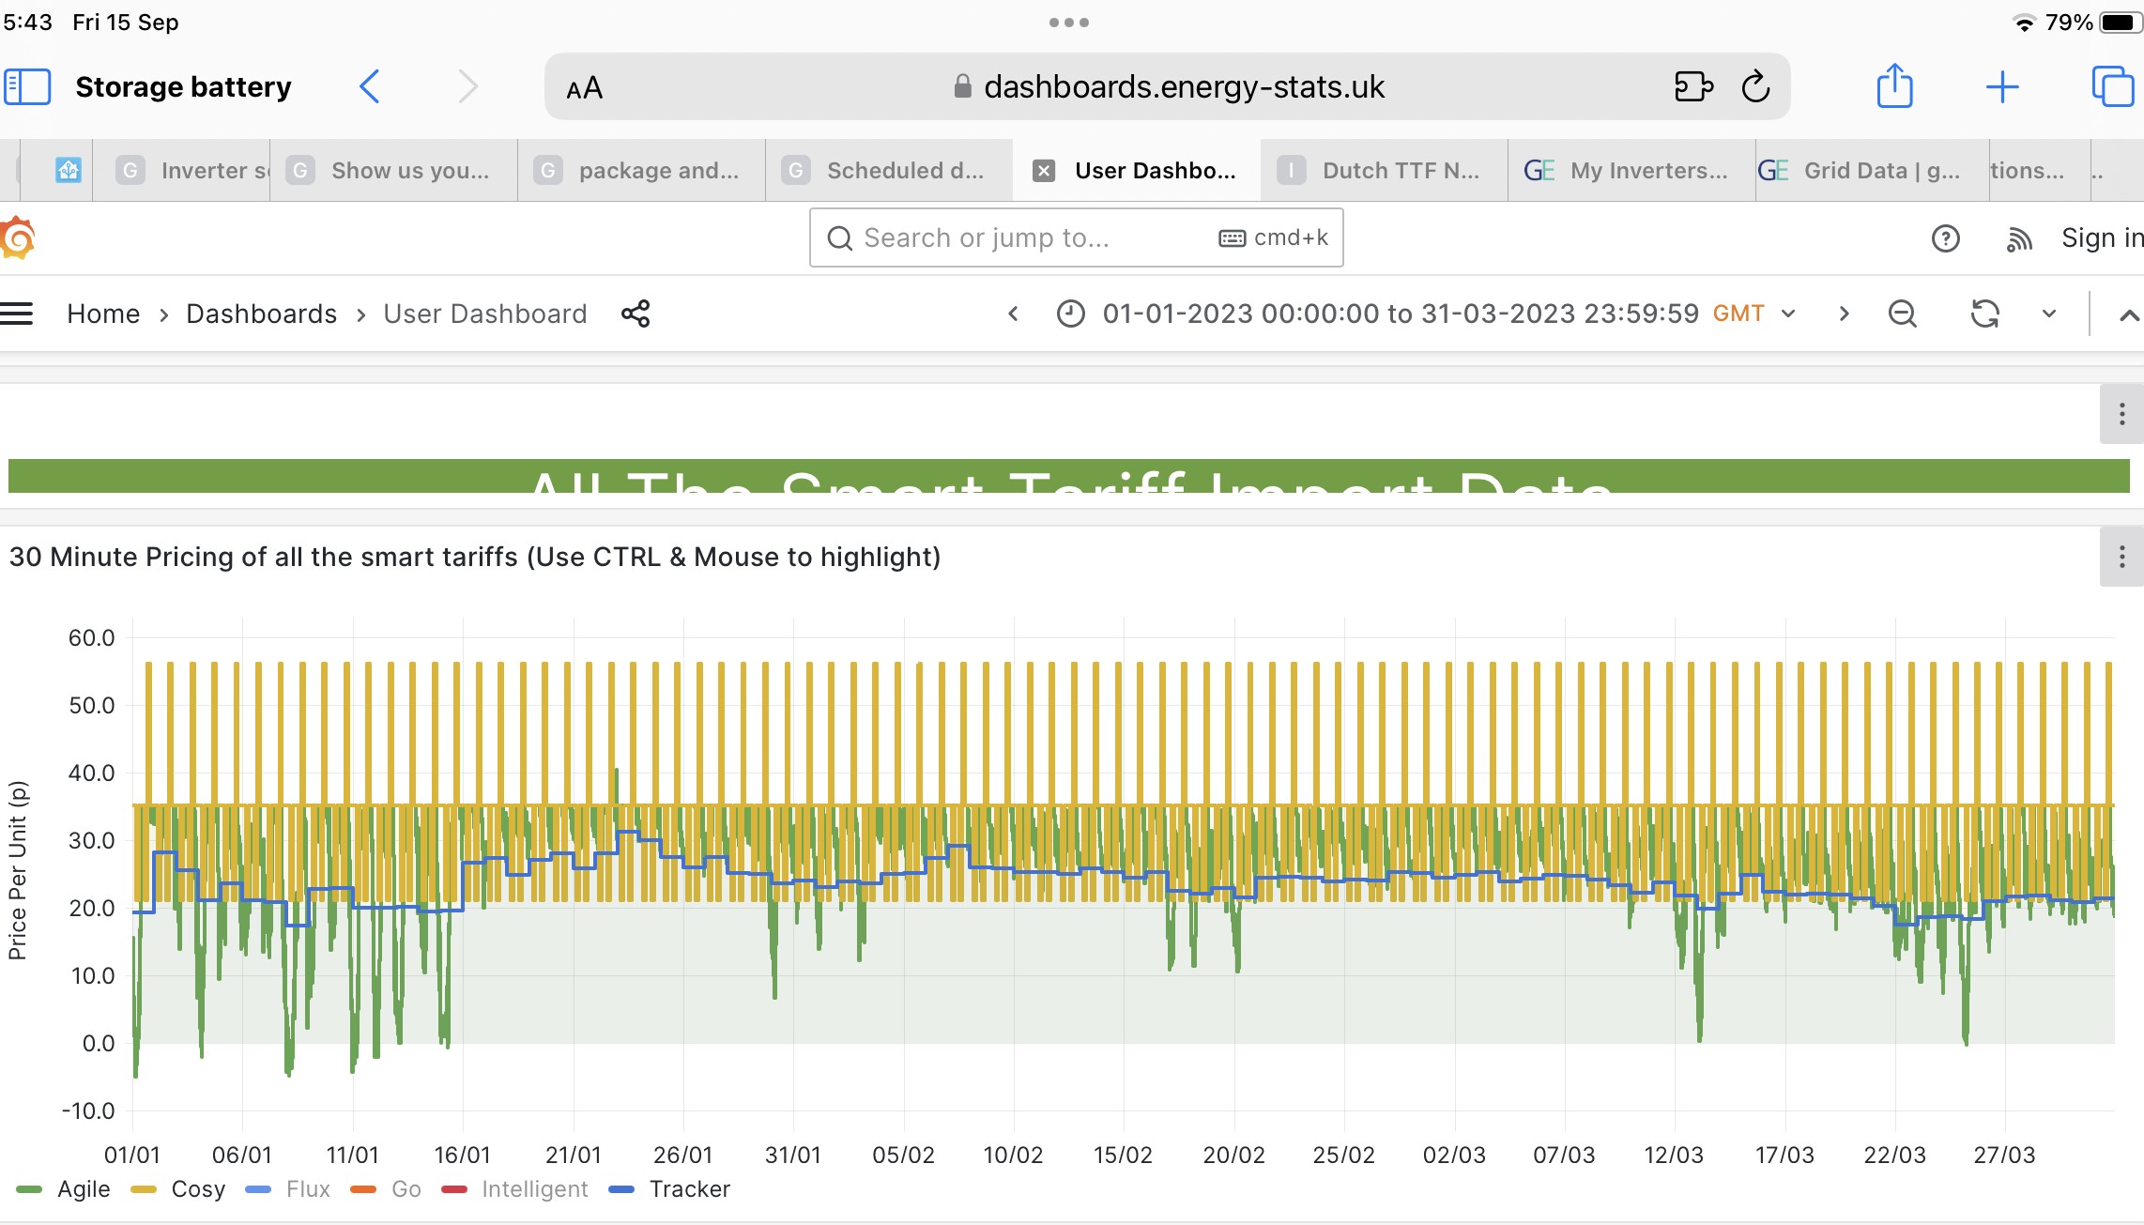Zoom out time range with magnifier icon

click(1902, 314)
